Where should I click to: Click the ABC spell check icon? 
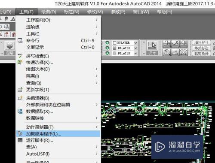[x=20, y=56]
